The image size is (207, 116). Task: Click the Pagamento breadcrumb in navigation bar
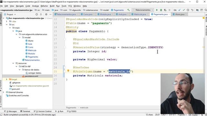coord(117,10)
